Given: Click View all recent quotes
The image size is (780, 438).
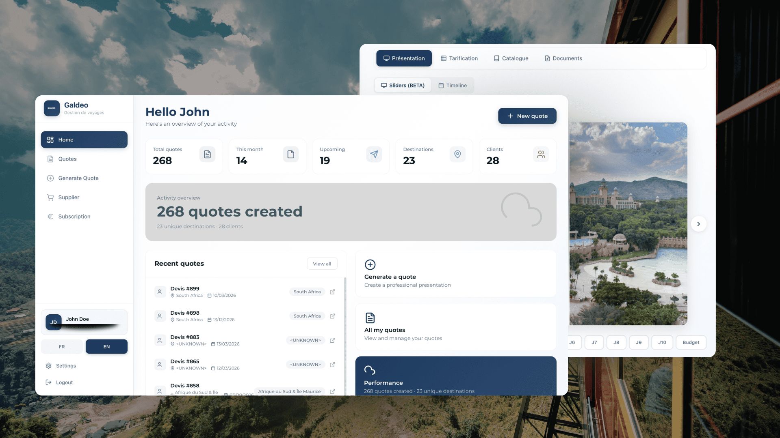Looking at the screenshot, I should [x=322, y=264].
